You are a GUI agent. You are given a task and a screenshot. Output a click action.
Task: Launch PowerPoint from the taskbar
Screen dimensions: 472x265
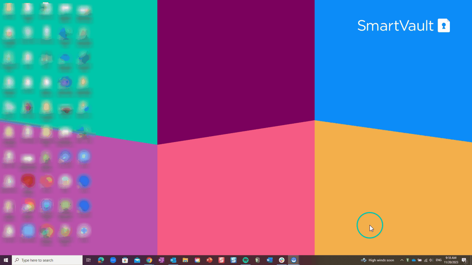(x=209, y=260)
